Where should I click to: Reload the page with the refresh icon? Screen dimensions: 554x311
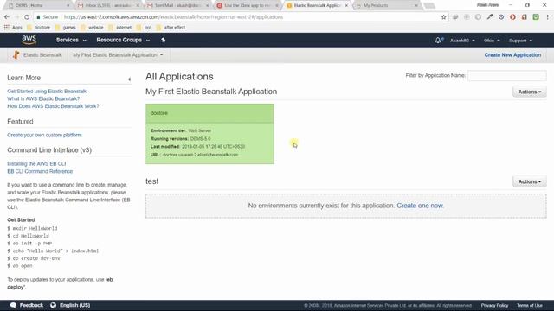[x=27, y=17]
